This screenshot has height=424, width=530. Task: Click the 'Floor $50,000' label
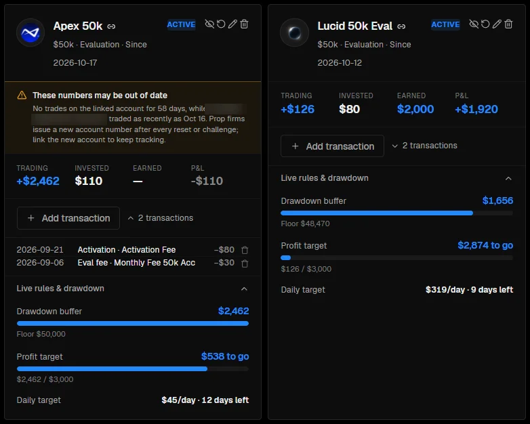pos(41,334)
